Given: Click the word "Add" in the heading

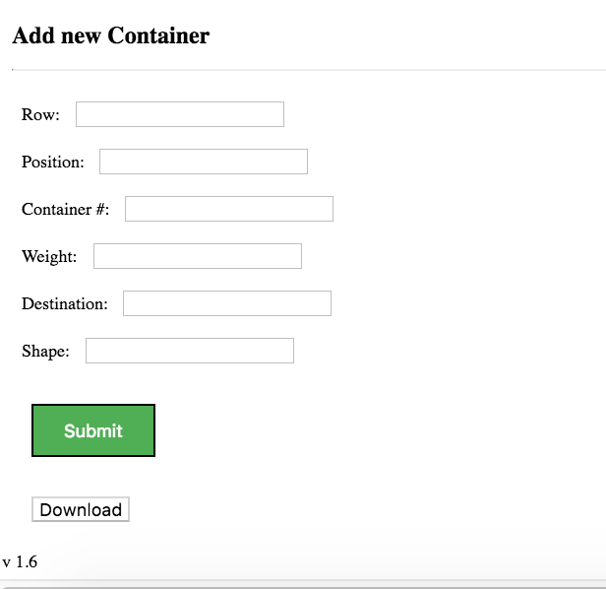Looking at the screenshot, I should click(32, 36).
